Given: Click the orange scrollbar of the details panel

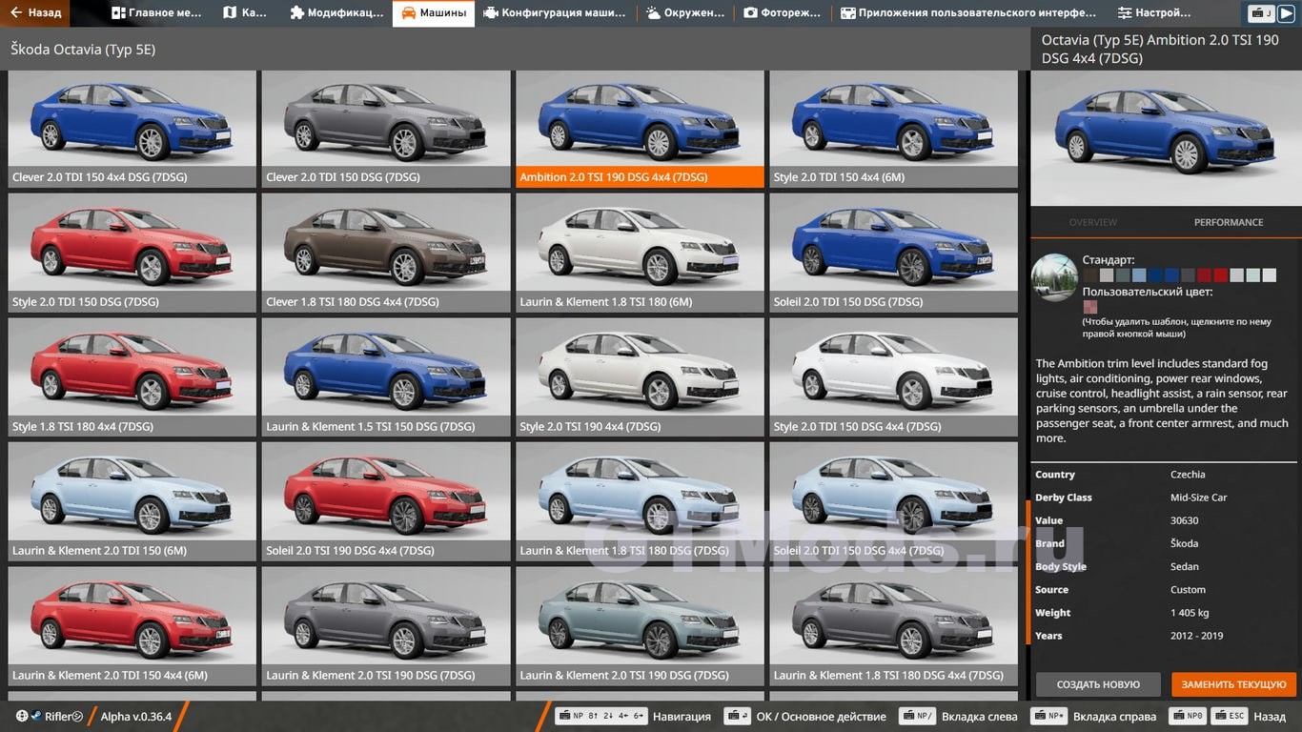Looking at the screenshot, I should 1028,572.
